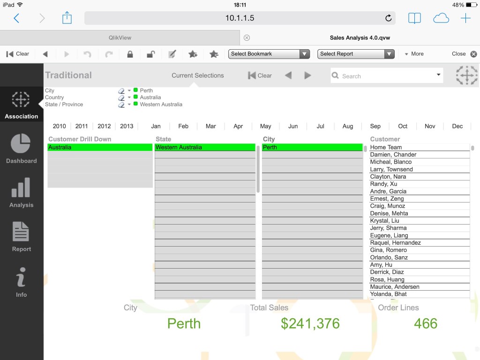Select year 2013
The image size is (480, 360).
[x=127, y=126]
